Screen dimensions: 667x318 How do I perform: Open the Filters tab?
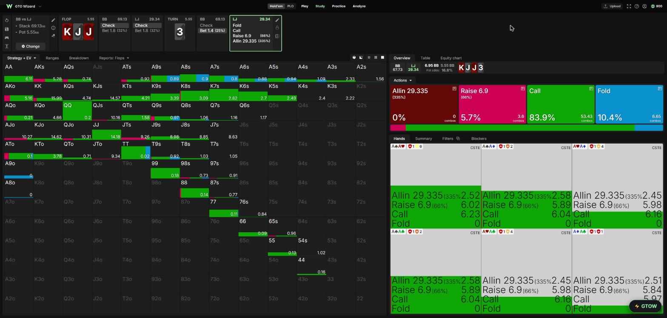coord(451,139)
